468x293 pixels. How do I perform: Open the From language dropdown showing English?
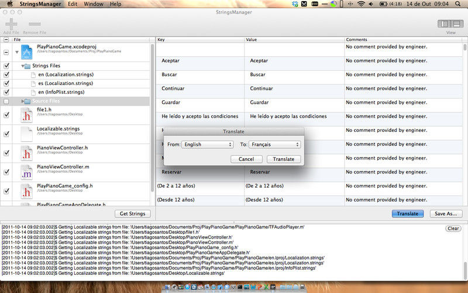pos(207,144)
